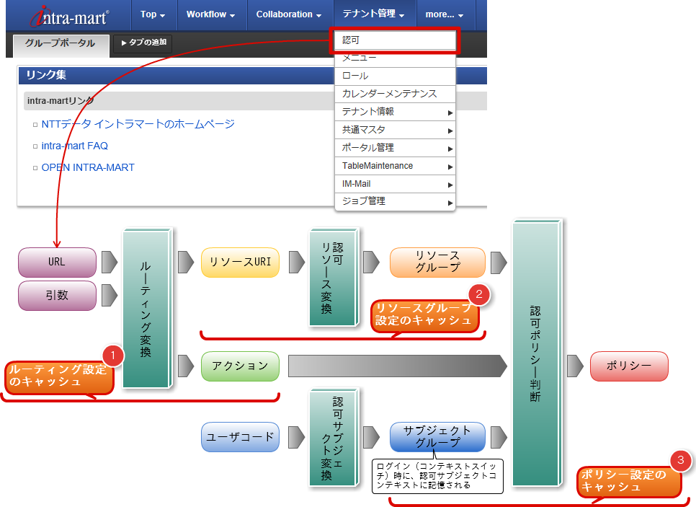696x507 pixels.
Task: Follow the OPEN INTRA-MART link
Action: coord(88,167)
